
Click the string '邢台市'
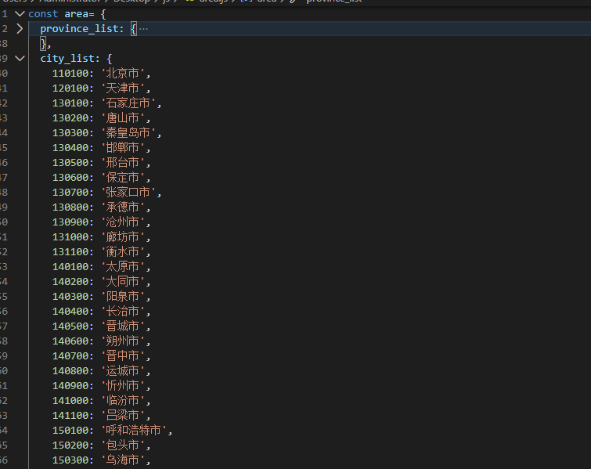123,163
